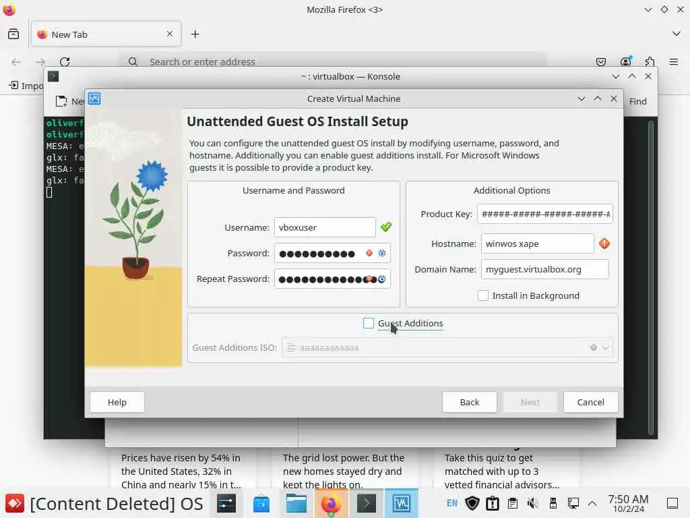
Task: Click the Help button in the wizard
Action: click(x=117, y=402)
